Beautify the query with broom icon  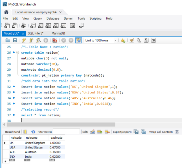tap(132, 40)
